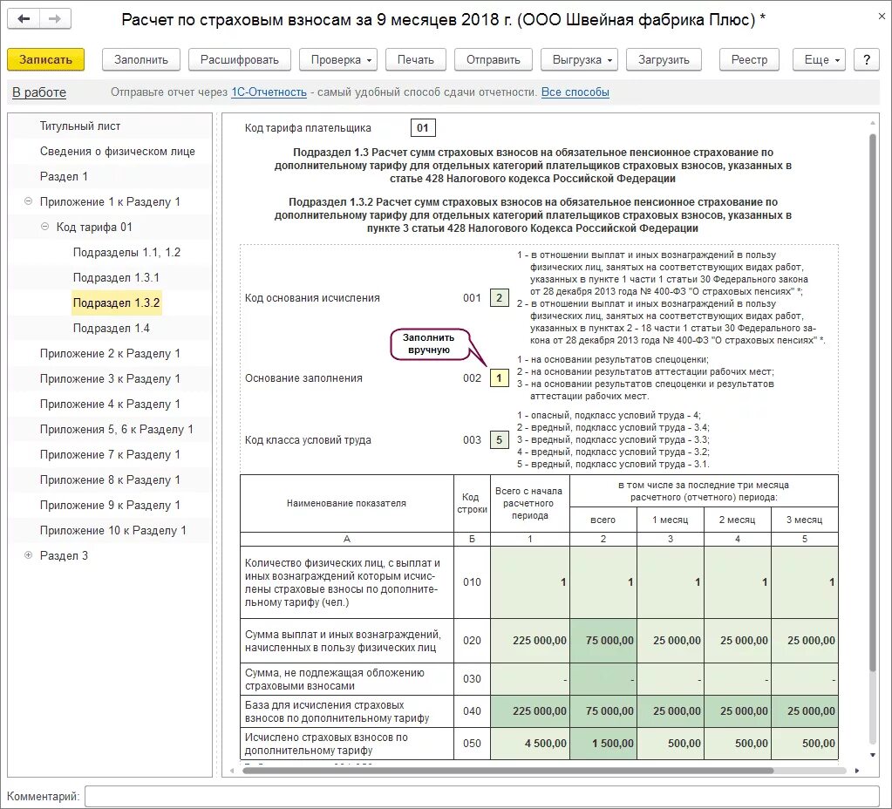
Task: Select Подразделы 1.1, 1.2 item
Action: pos(126,252)
